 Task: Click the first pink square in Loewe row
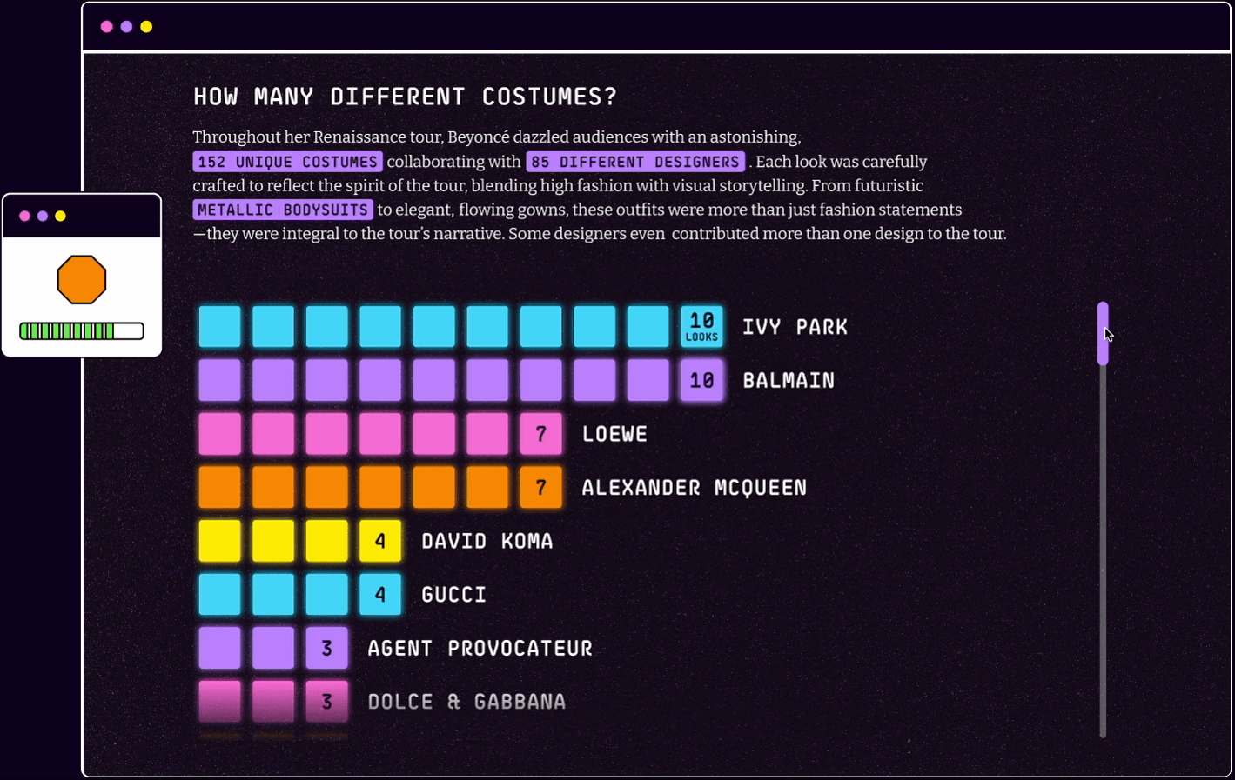(219, 434)
